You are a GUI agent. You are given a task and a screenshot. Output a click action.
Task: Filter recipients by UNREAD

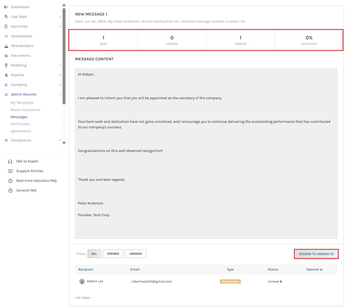pyautogui.click(x=135, y=254)
